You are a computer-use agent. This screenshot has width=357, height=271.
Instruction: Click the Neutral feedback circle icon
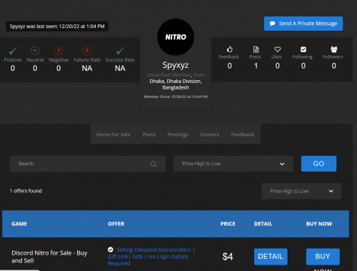35,51
